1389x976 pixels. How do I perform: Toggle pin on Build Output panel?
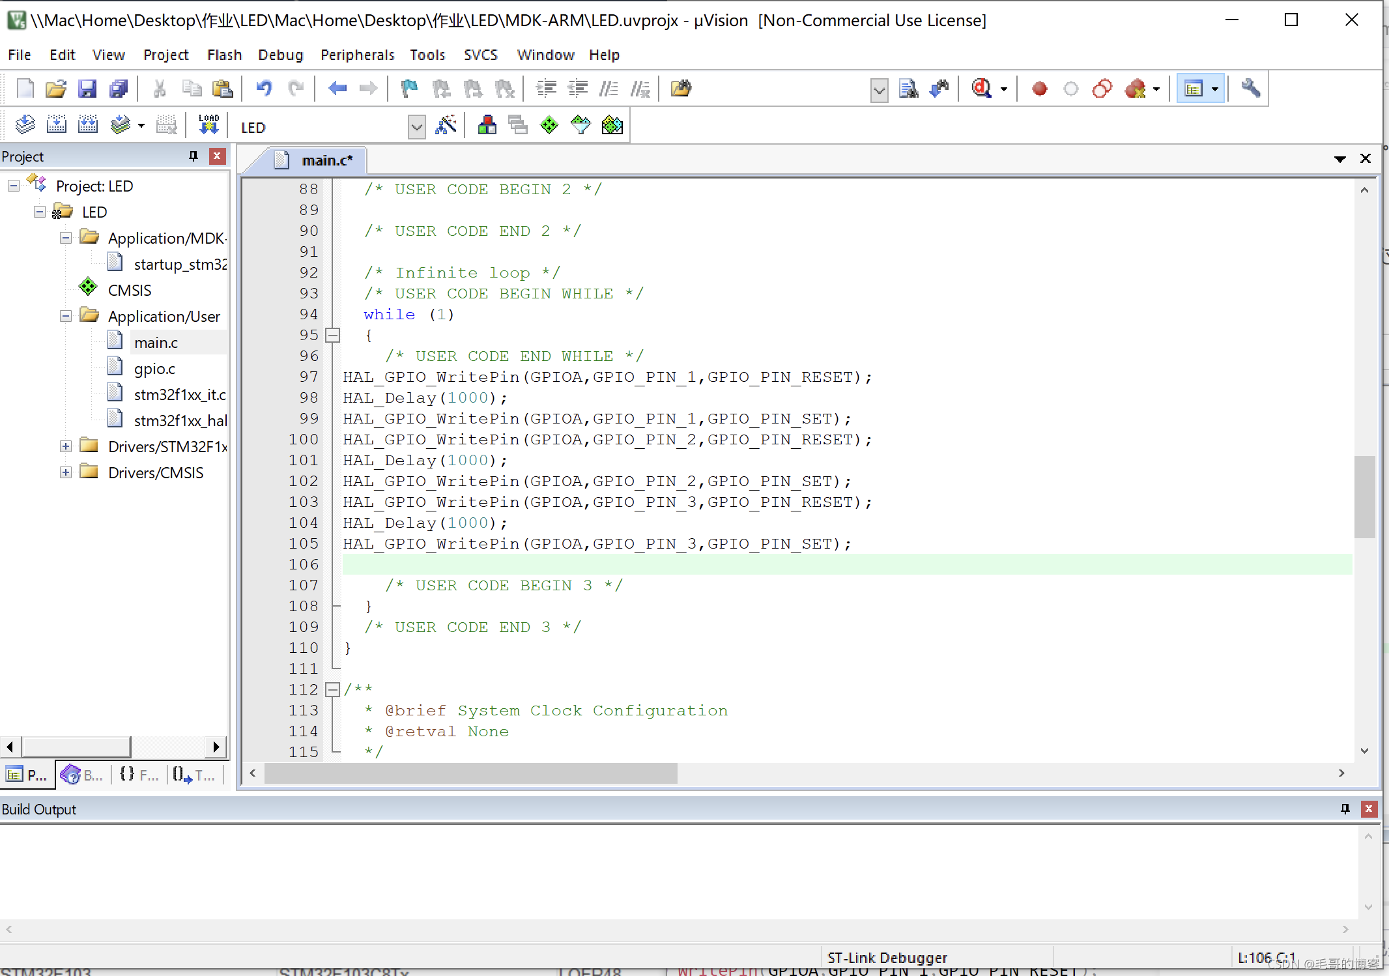click(1345, 809)
